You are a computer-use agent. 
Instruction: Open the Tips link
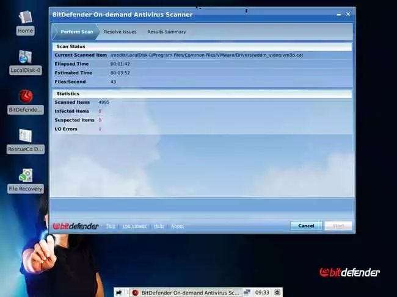pos(111,226)
